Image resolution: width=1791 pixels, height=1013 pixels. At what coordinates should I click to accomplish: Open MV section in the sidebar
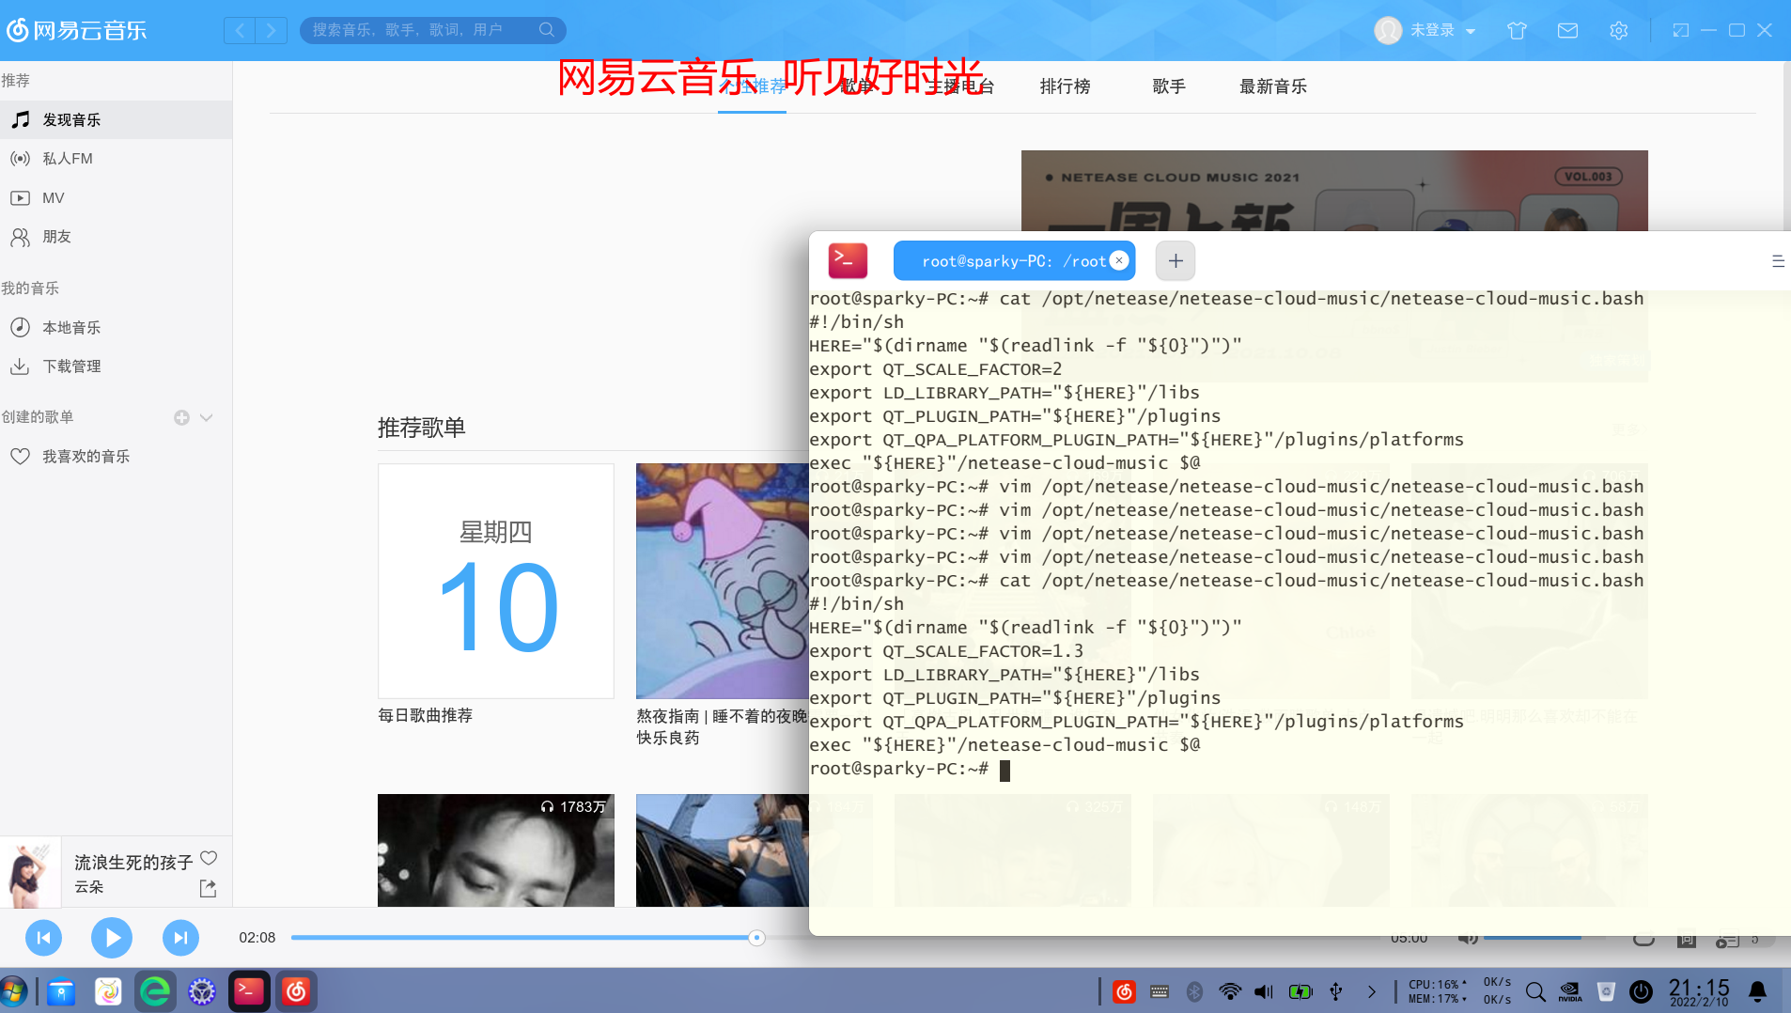pyautogui.click(x=116, y=198)
